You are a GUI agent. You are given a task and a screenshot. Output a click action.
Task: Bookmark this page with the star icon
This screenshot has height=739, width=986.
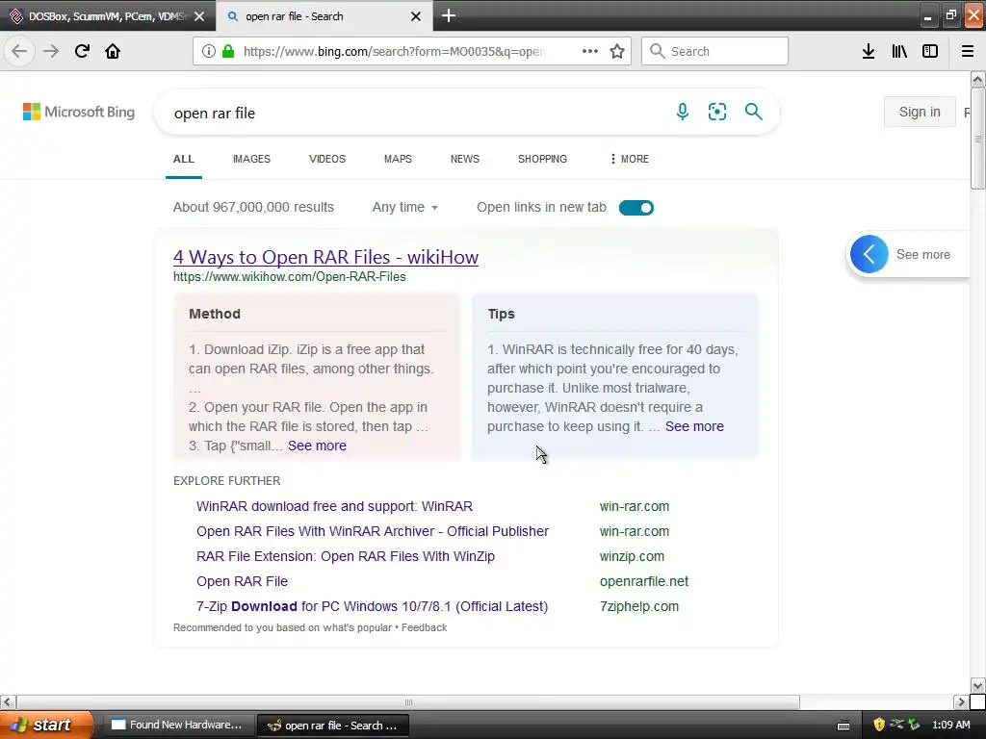coord(617,51)
